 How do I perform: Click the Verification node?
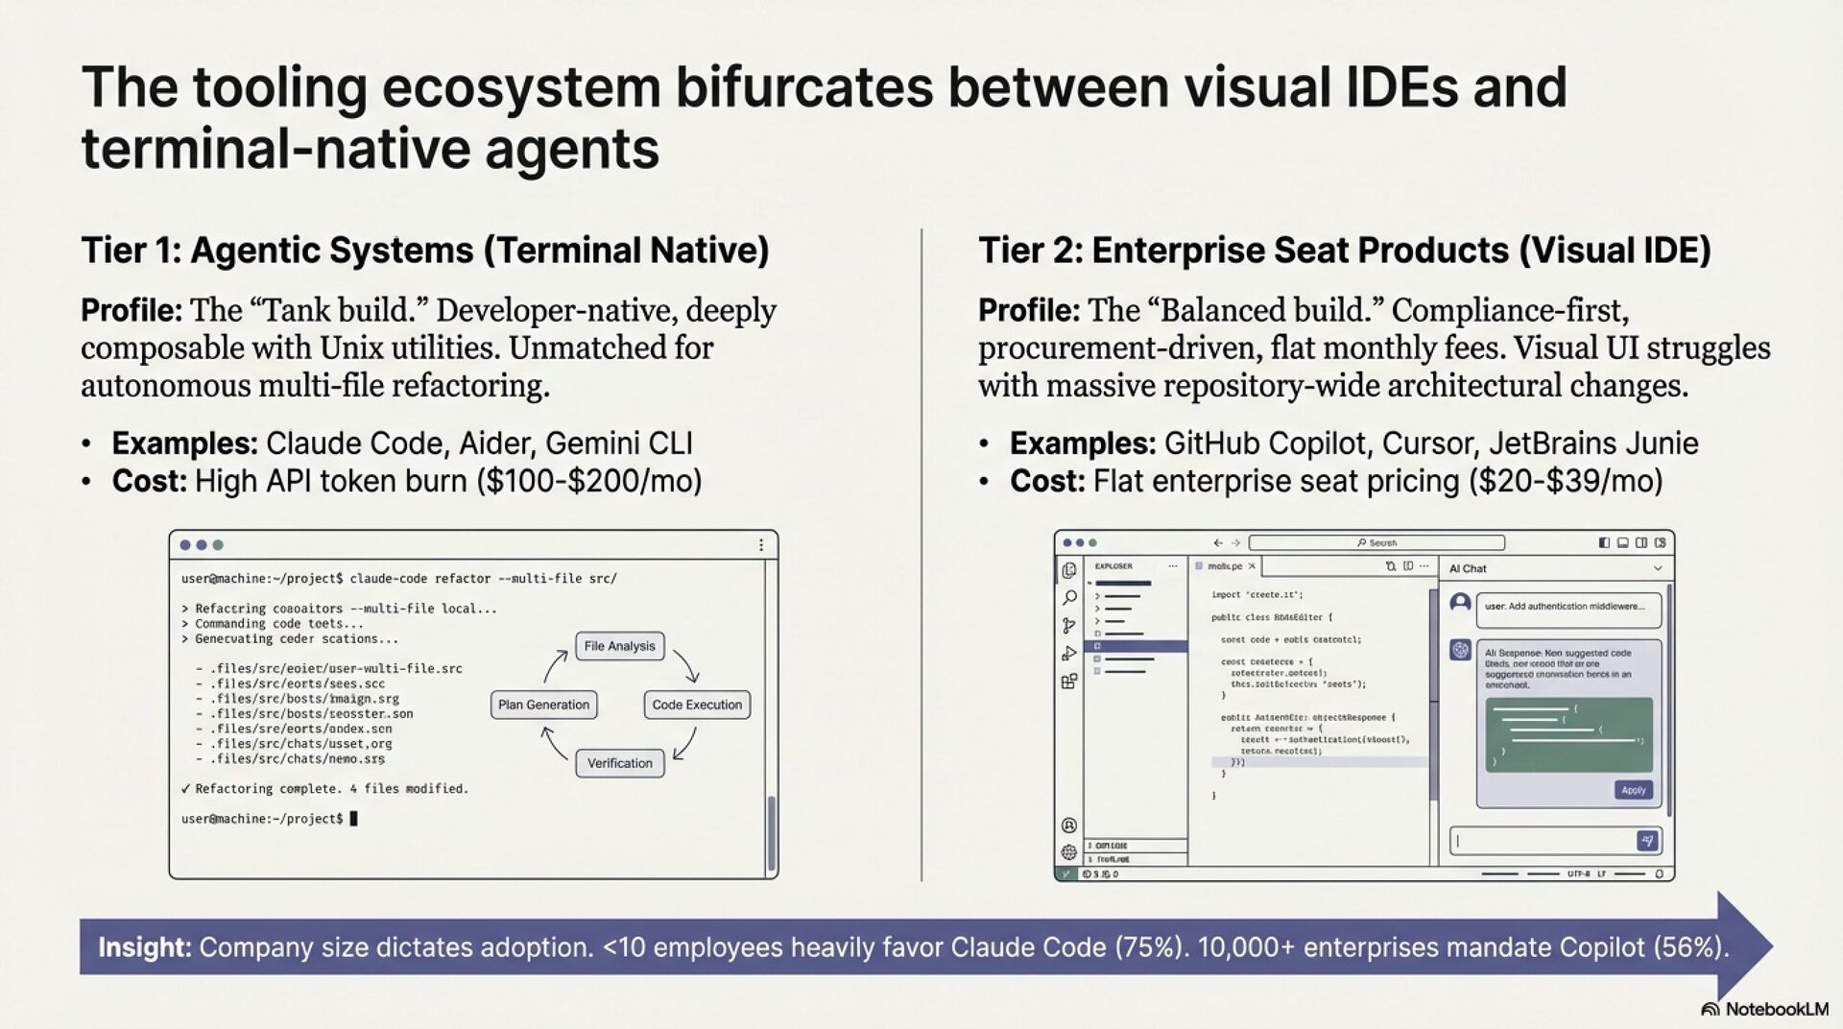(620, 763)
